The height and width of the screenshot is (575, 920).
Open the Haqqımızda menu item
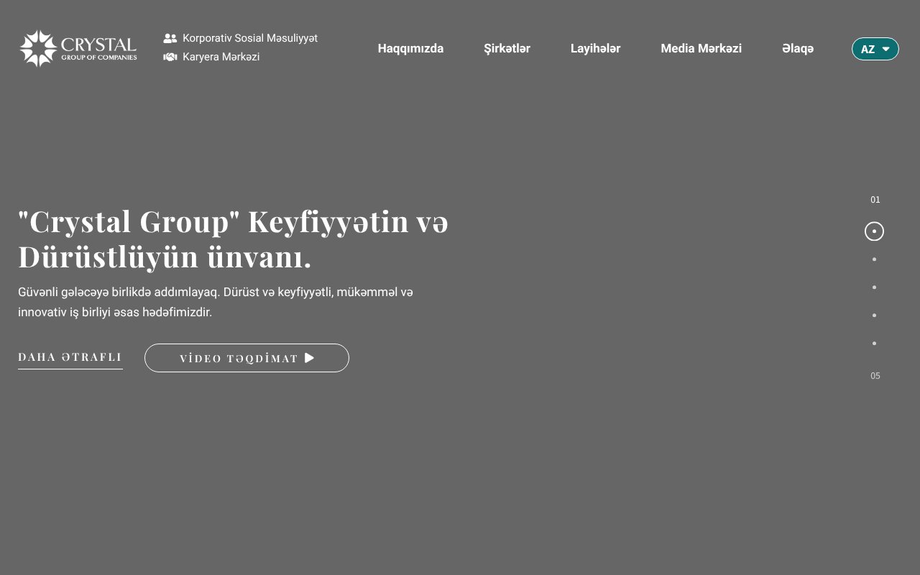click(x=410, y=48)
